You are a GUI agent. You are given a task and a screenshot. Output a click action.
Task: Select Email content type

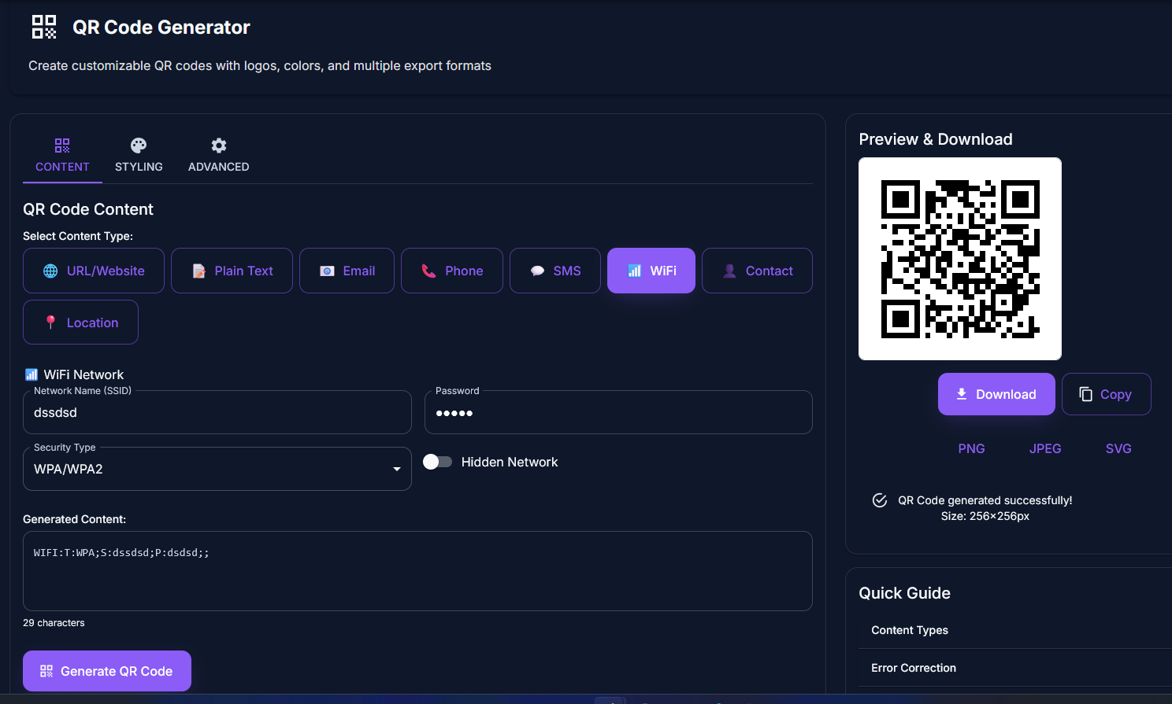tap(347, 271)
